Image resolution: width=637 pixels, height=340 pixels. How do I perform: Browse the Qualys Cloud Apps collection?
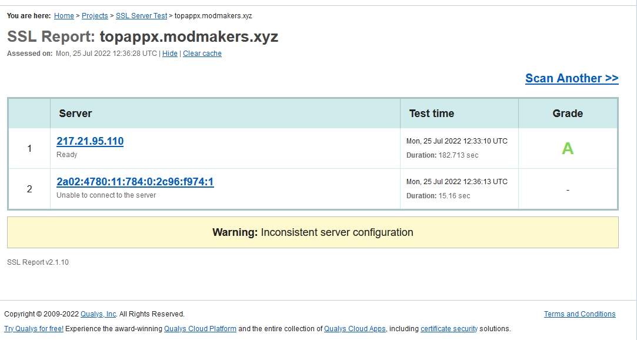click(x=355, y=329)
